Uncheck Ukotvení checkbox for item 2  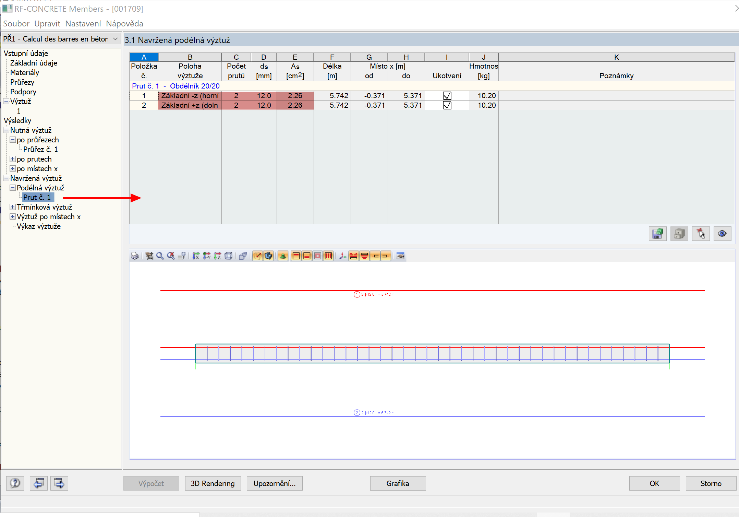coord(447,105)
